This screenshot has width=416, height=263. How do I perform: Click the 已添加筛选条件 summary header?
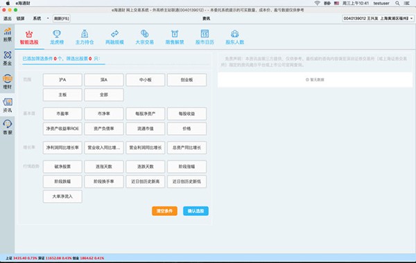point(61,59)
